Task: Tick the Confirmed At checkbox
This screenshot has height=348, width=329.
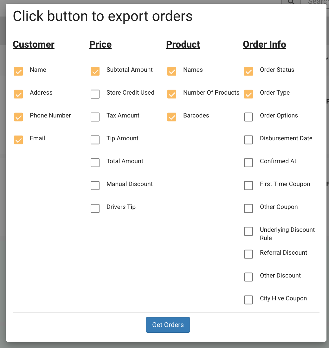Action: point(248,163)
